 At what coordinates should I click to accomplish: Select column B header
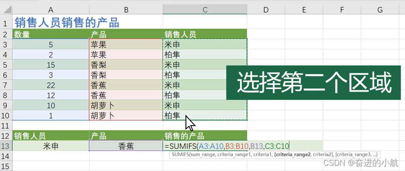point(126,10)
